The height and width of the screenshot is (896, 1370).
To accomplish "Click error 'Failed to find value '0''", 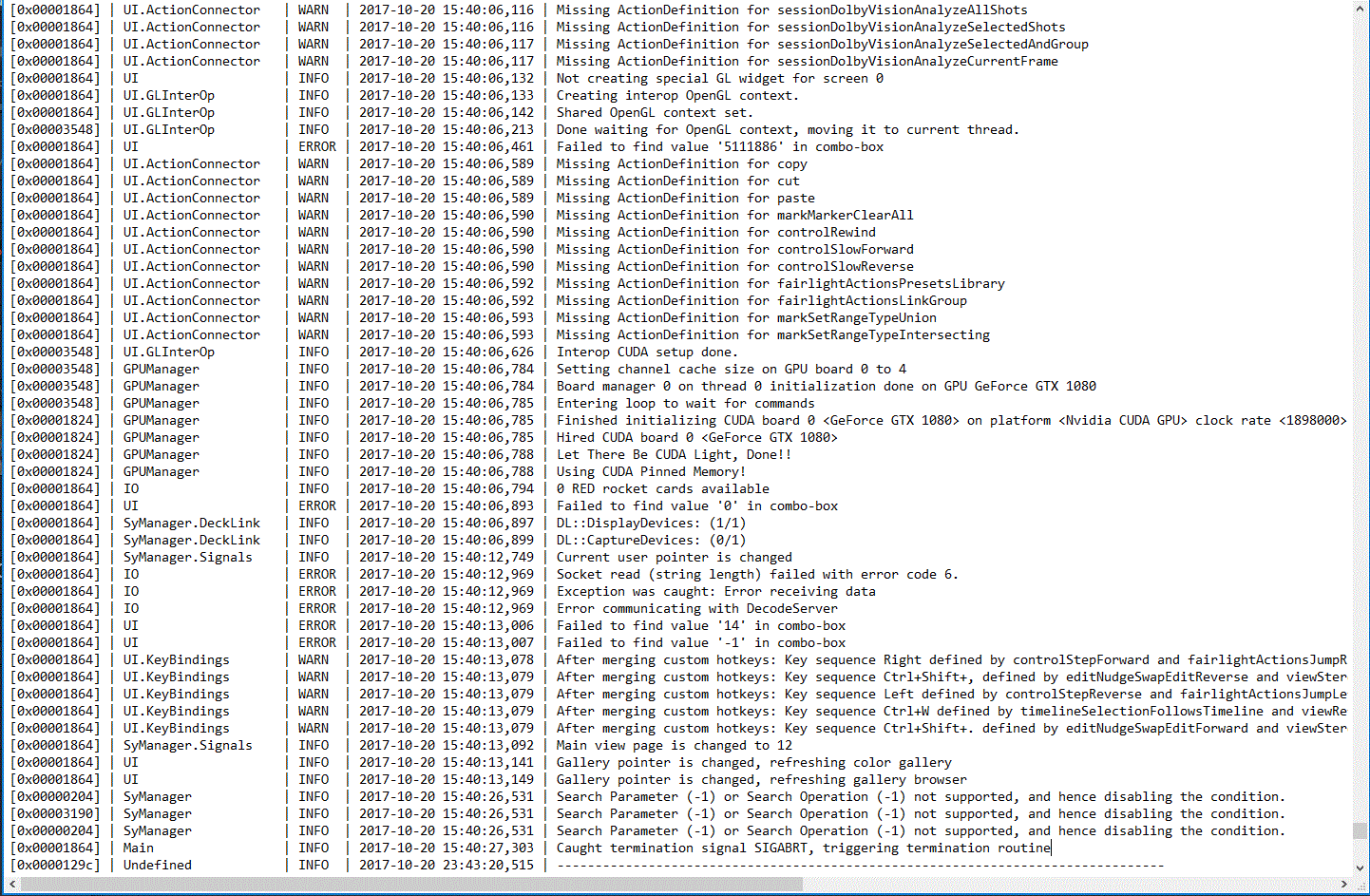I will point(696,505).
